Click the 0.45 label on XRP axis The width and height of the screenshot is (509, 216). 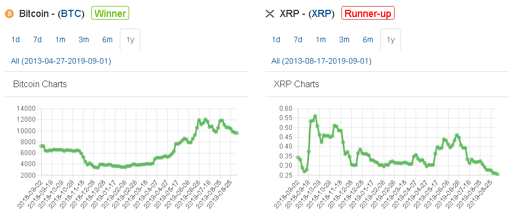(286, 137)
